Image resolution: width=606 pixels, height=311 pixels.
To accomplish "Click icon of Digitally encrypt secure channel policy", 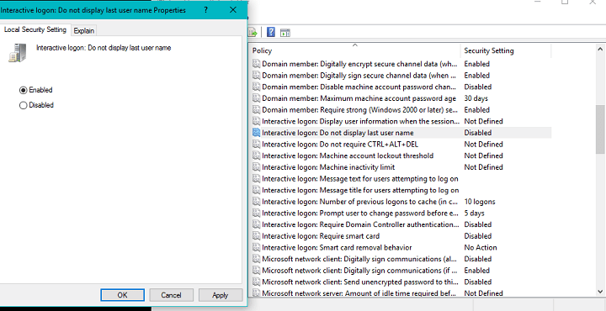I will [256, 64].
